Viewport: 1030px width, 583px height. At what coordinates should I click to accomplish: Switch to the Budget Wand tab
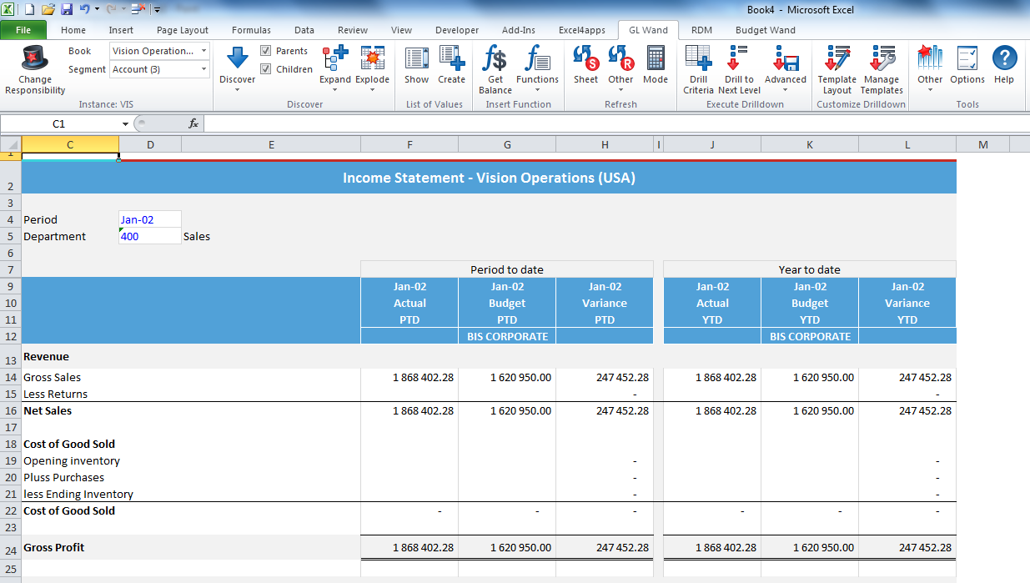765,30
